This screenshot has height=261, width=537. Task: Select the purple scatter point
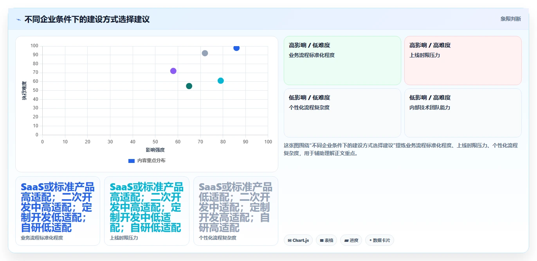(x=173, y=71)
